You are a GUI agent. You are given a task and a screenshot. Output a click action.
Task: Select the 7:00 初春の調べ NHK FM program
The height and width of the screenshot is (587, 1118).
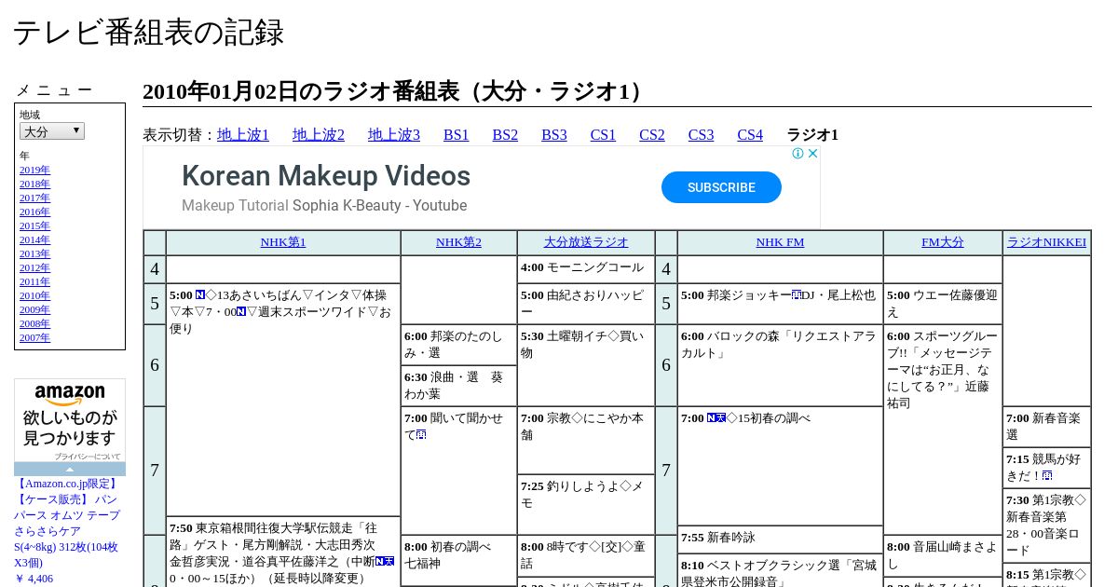[x=780, y=466]
